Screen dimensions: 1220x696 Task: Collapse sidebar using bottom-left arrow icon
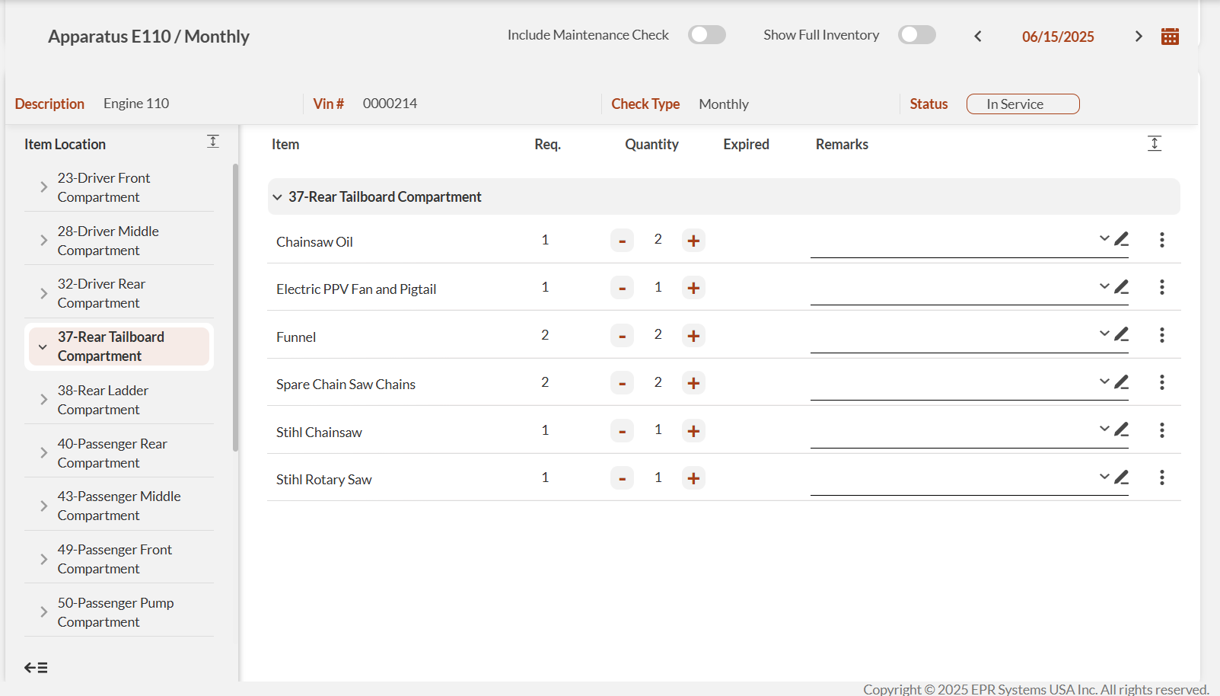[x=36, y=668]
